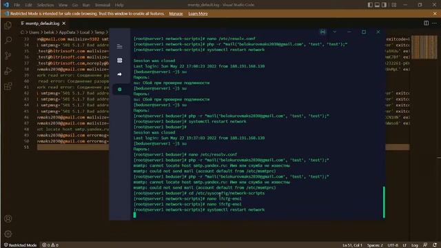Split the editor to the right
Viewport: 441px width, 248px height.
427,23
